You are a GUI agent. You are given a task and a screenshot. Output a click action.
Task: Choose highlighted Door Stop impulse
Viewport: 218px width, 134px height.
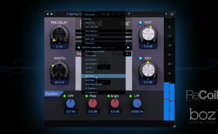103,76
